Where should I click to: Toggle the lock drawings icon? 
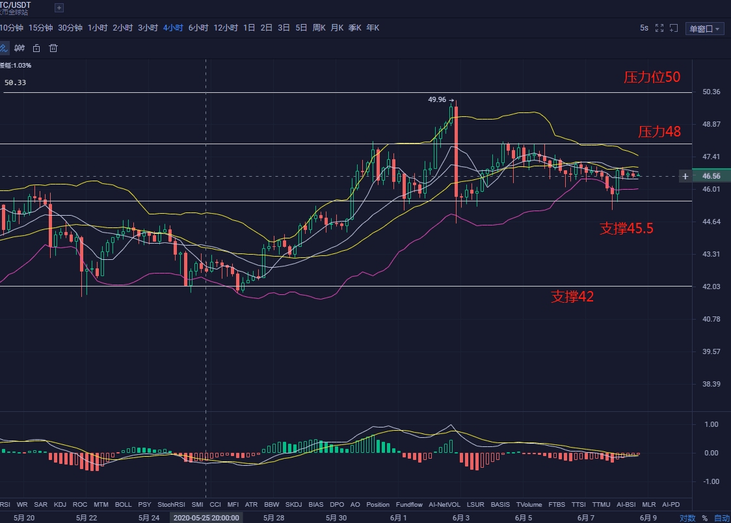click(36, 48)
